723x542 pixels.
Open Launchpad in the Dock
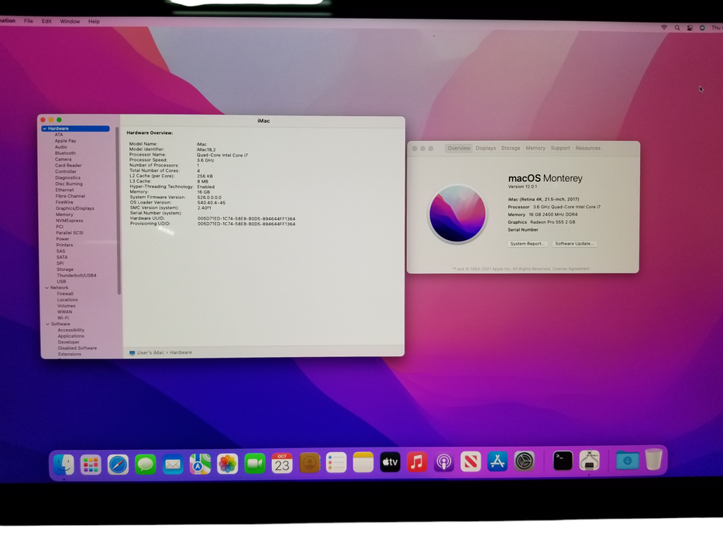(91, 465)
